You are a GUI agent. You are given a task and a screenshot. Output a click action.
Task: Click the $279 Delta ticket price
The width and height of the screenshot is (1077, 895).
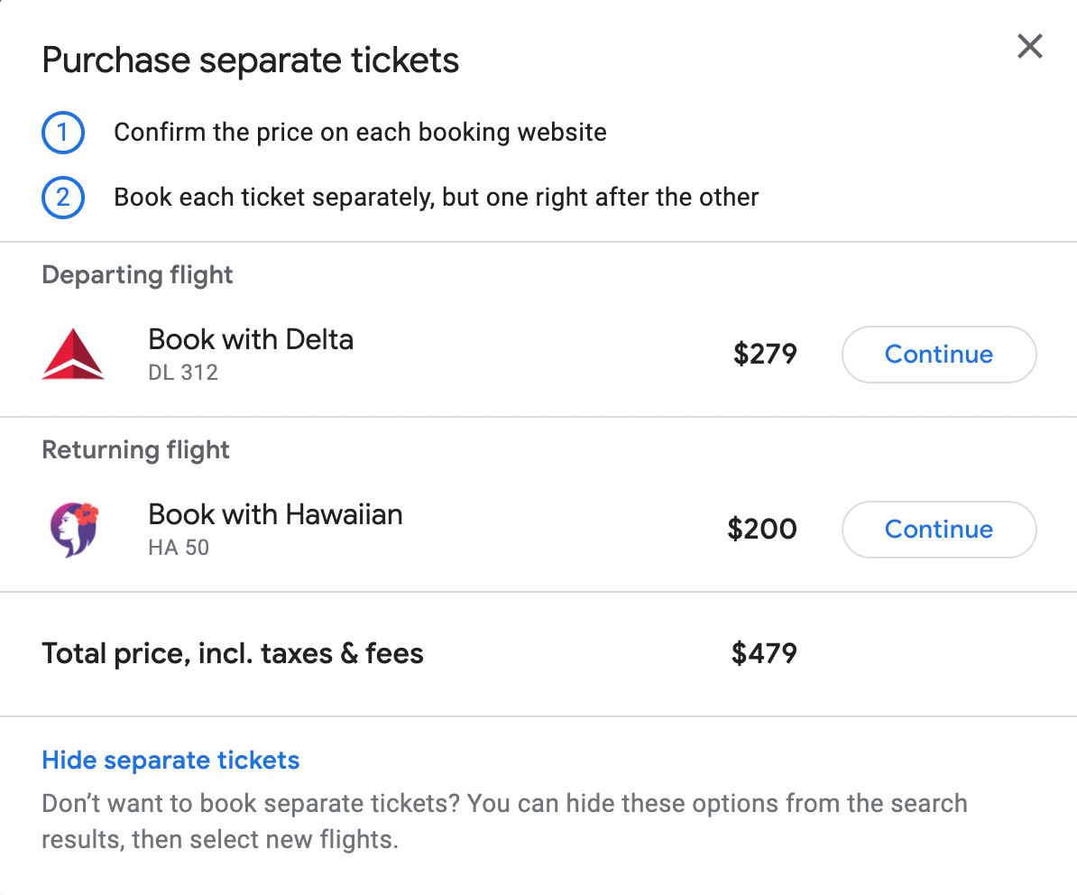click(x=765, y=354)
